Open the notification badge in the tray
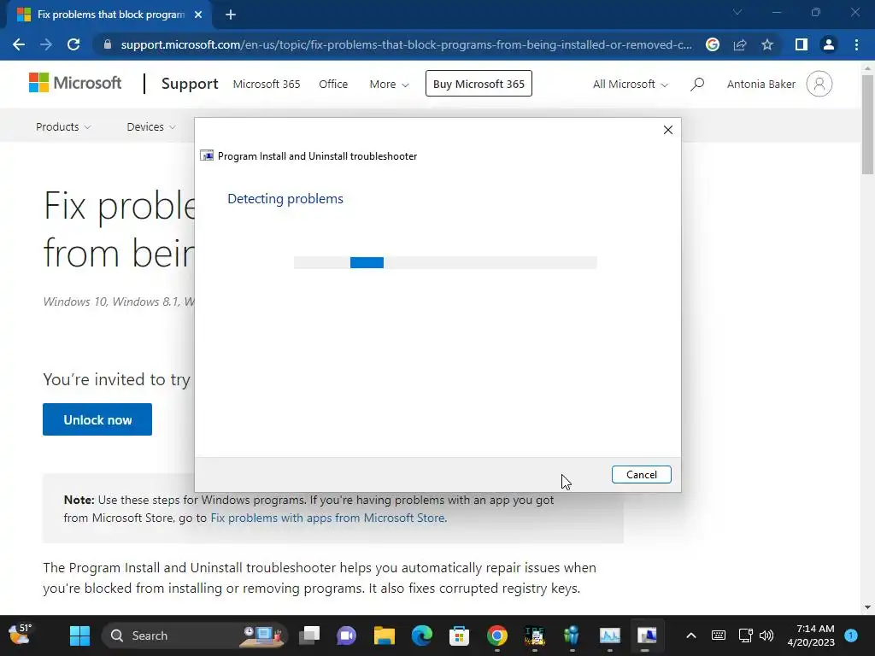The width and height of the screenshot is (875, 656). click(x=851, y=635)
